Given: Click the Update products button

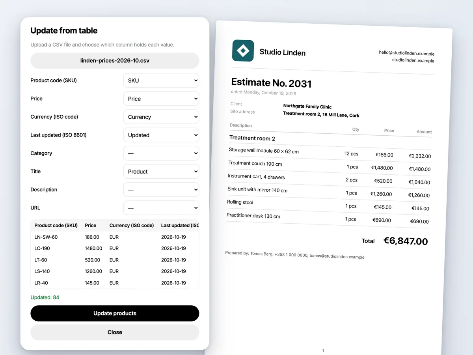Looking at the screenshot, I should point(115,313).
